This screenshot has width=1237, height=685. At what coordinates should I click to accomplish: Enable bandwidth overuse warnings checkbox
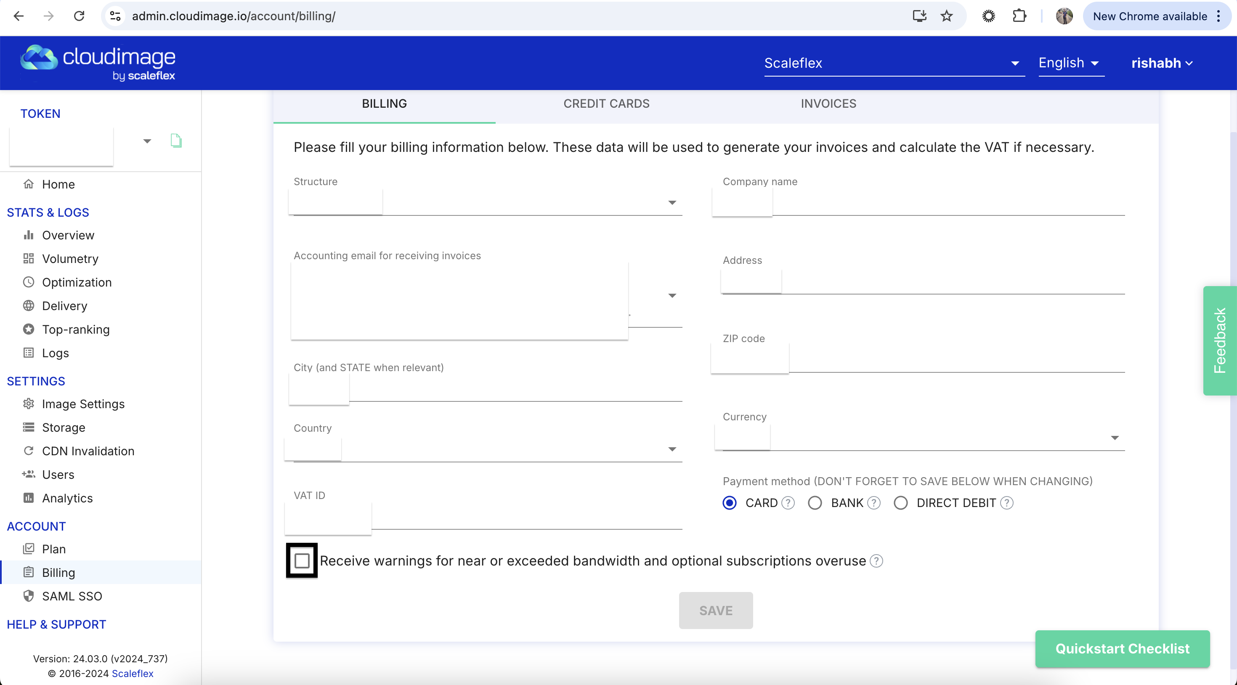(302, 560)
